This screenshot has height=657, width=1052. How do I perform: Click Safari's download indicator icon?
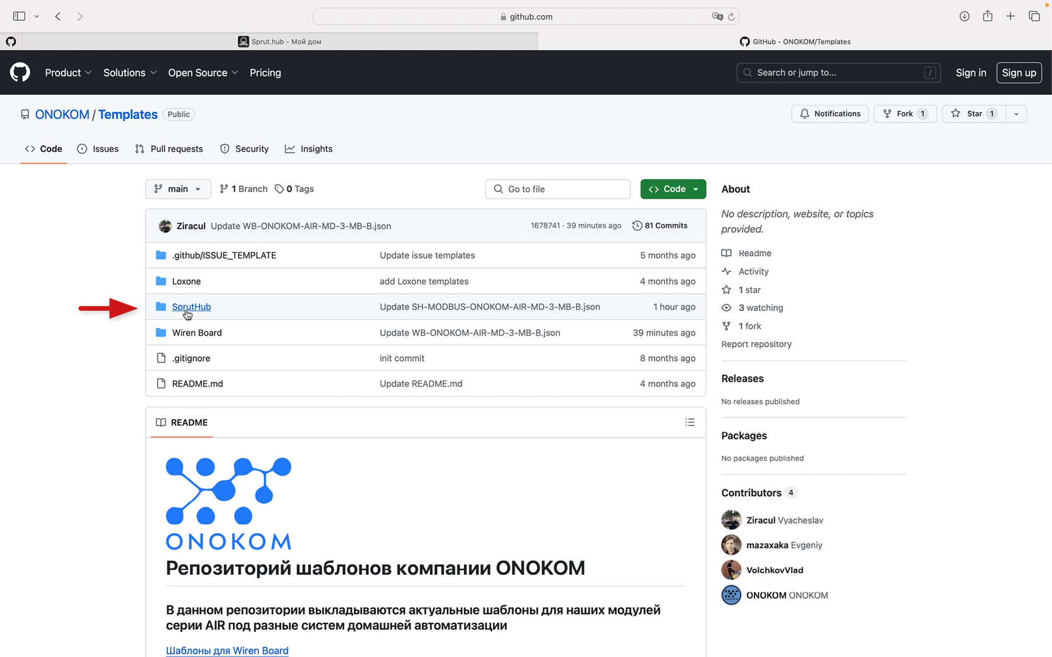964,16
